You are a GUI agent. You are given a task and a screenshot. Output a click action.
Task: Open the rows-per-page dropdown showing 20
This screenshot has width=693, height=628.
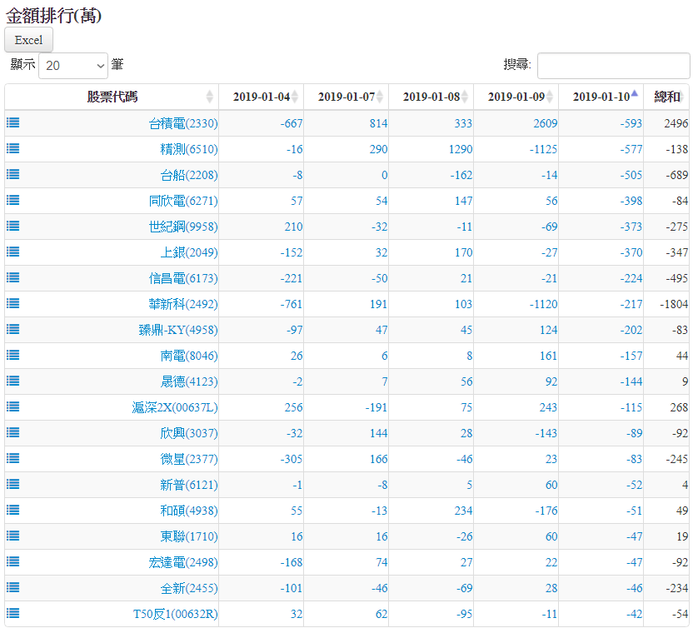pyautogui.click(x=73, y=65)
